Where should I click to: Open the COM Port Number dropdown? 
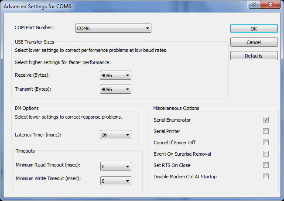click(113, 28)
